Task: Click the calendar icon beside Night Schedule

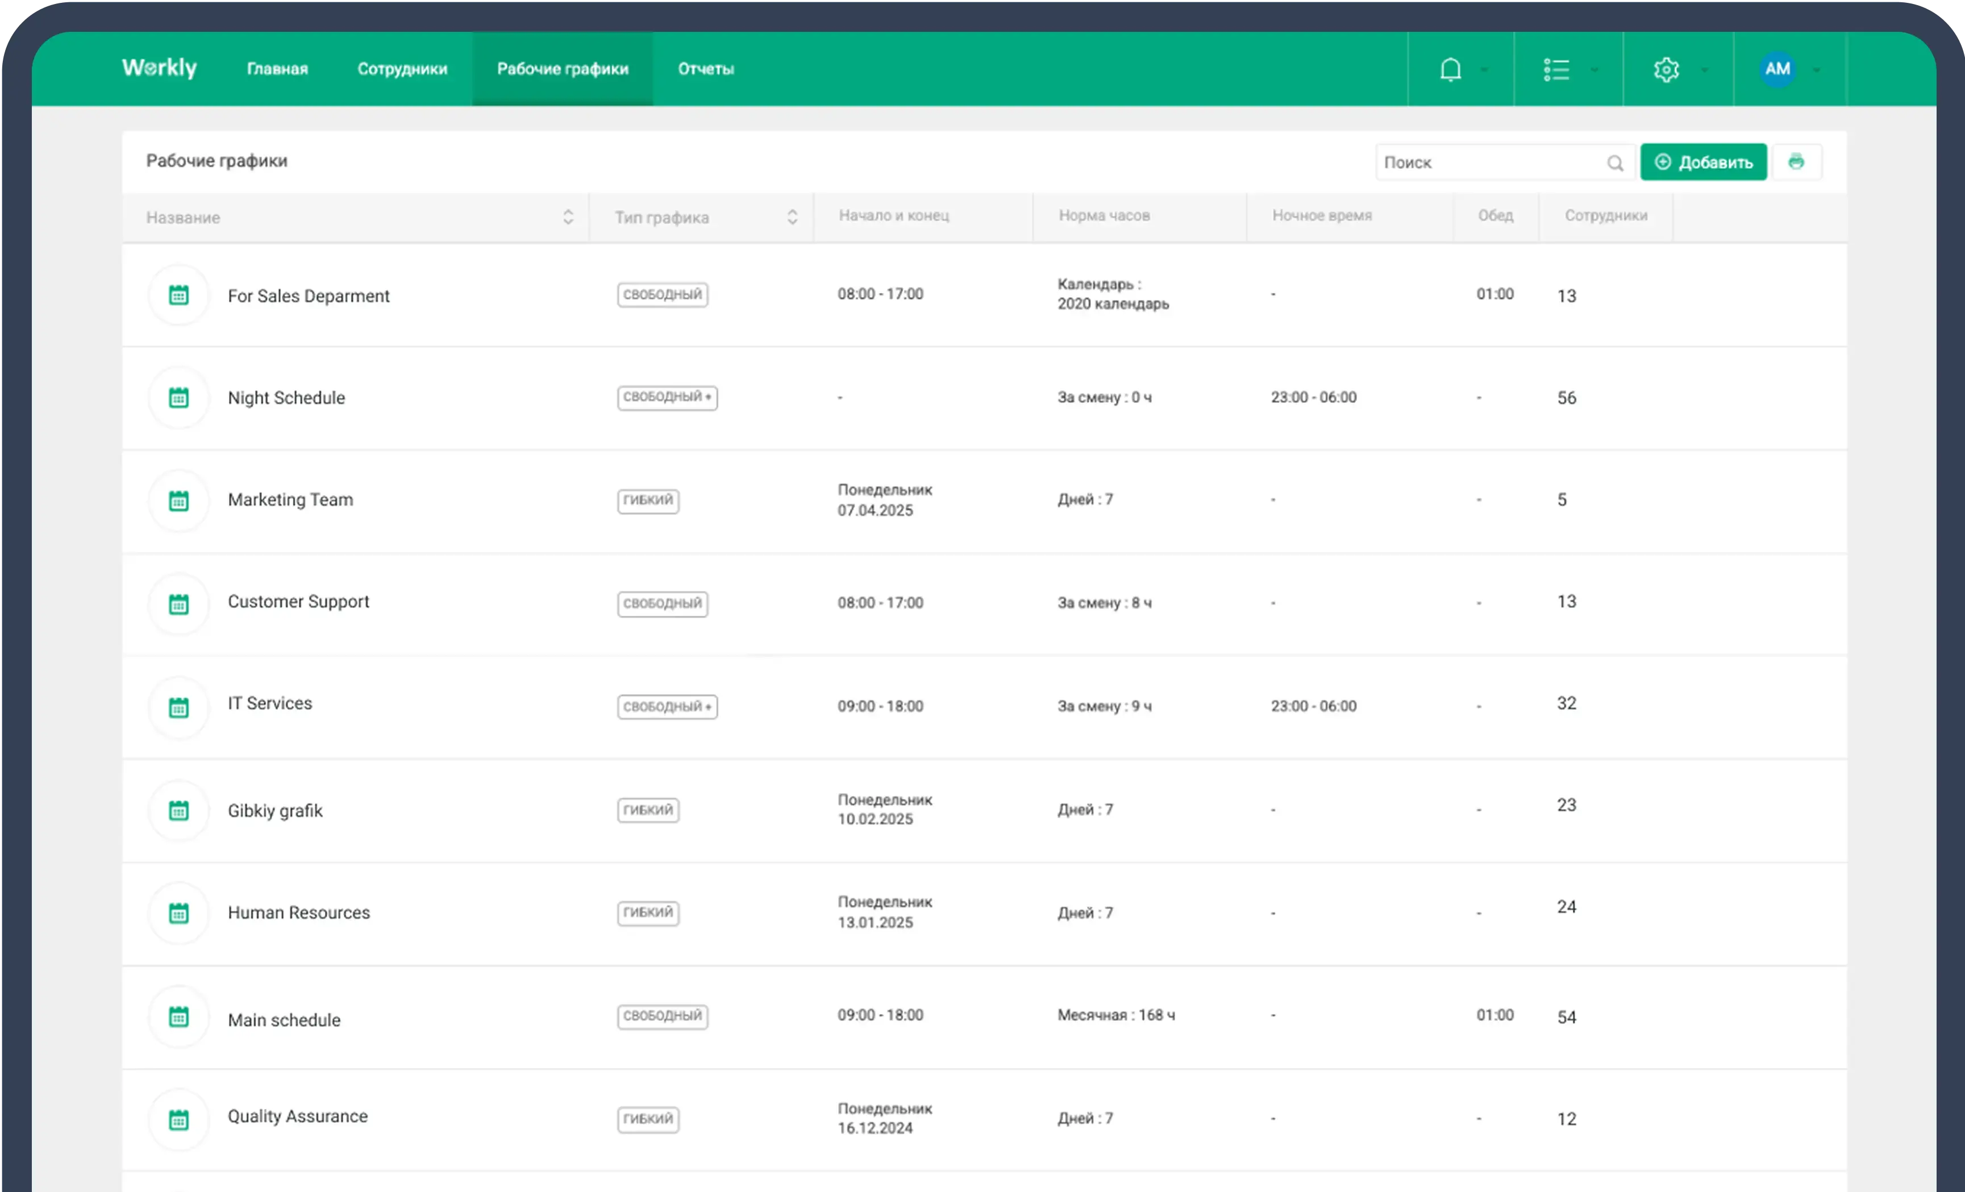Action: coord(178,397)
